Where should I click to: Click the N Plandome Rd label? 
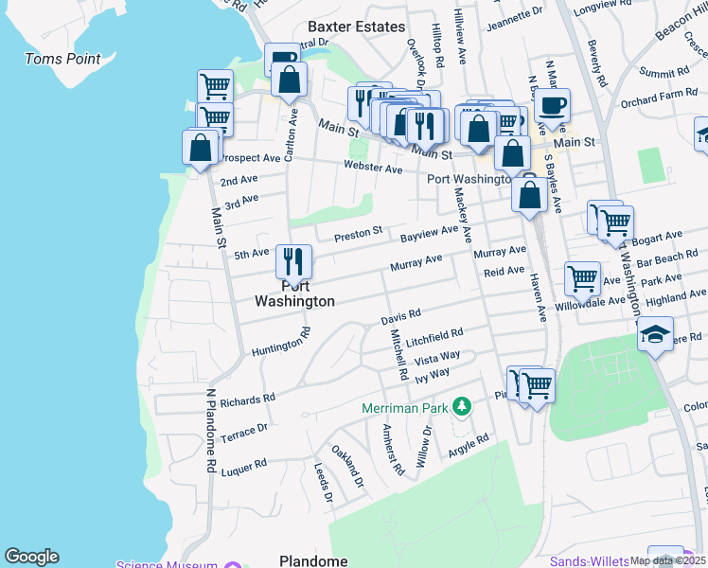(211, 431)
